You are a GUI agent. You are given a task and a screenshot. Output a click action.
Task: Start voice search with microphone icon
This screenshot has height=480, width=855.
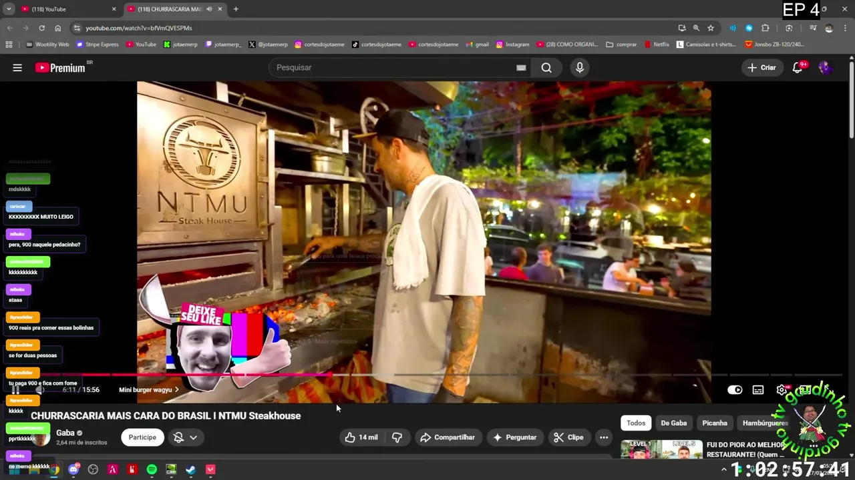coord(580,67)
